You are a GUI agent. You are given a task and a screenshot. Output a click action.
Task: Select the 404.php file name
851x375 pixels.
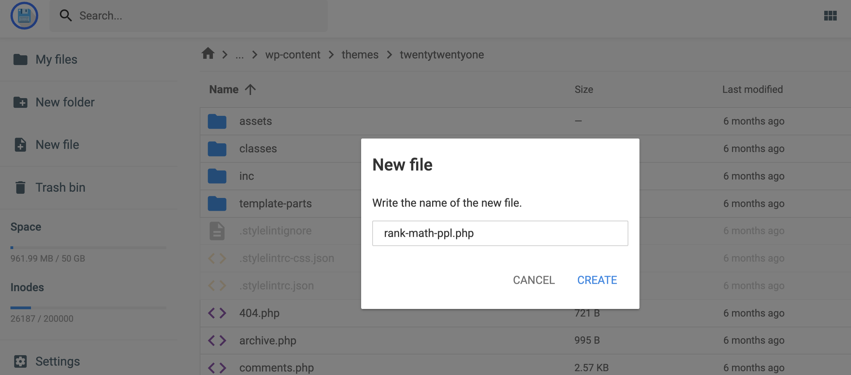pos(259,313)
